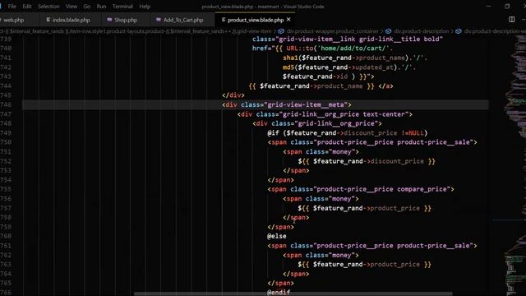Open the Go menu
The width and height of the screenshot is (526, 296).
(86, 7)
